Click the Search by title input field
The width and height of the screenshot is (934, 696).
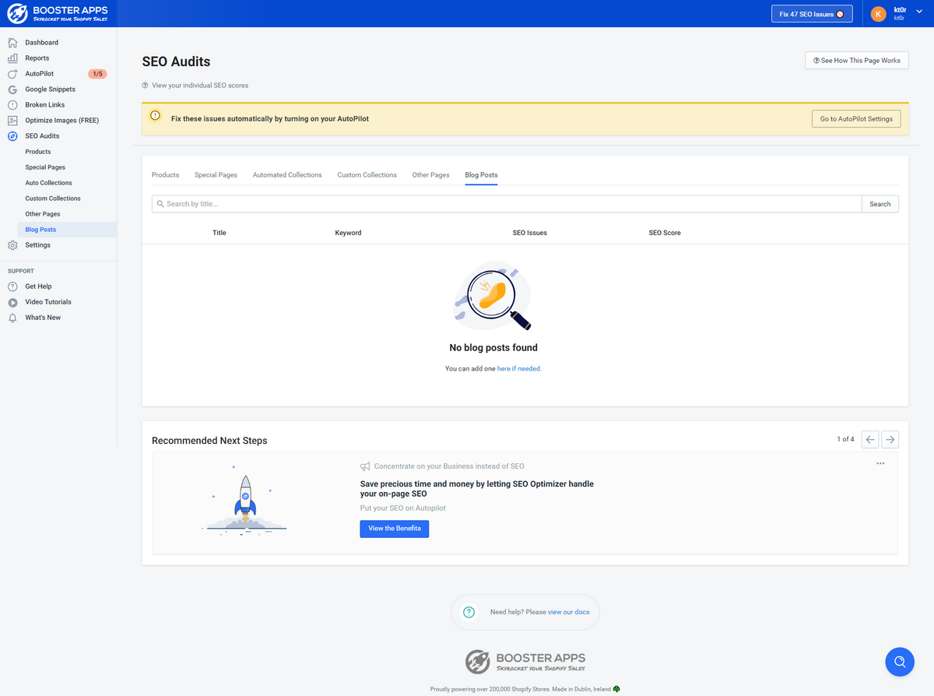point(507,204)
